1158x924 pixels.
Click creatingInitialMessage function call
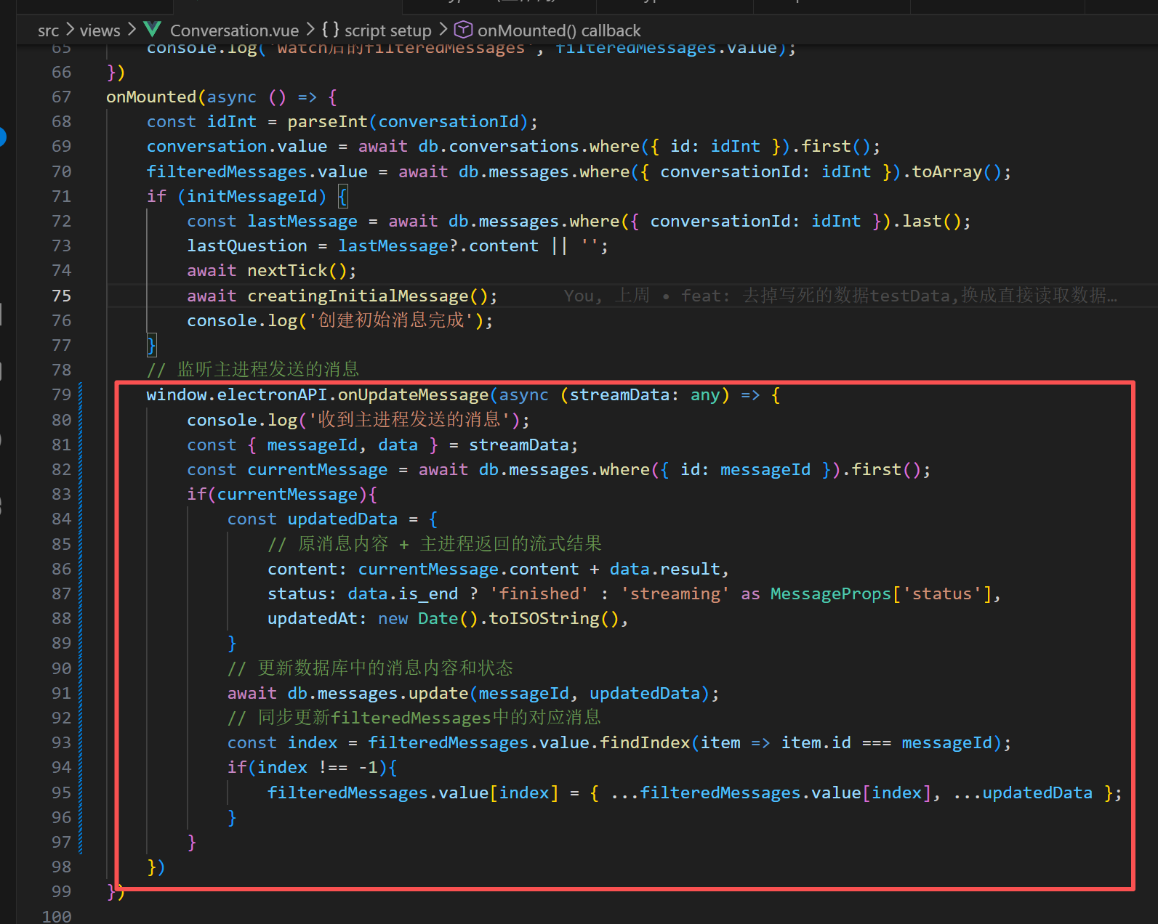click(x=358, y=296)
